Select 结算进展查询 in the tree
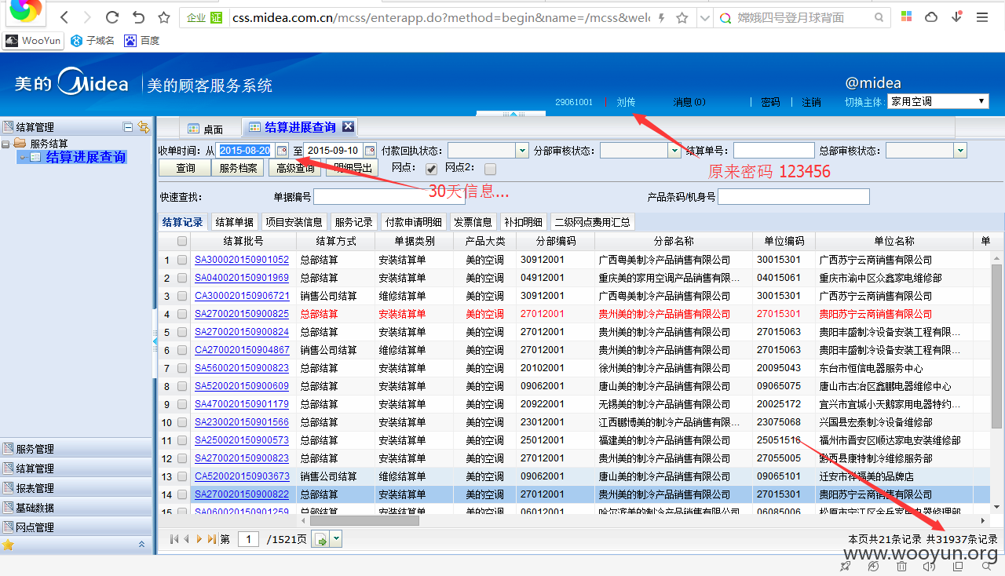The width and height of the screenshot is (1005, 576). (86, 157)
